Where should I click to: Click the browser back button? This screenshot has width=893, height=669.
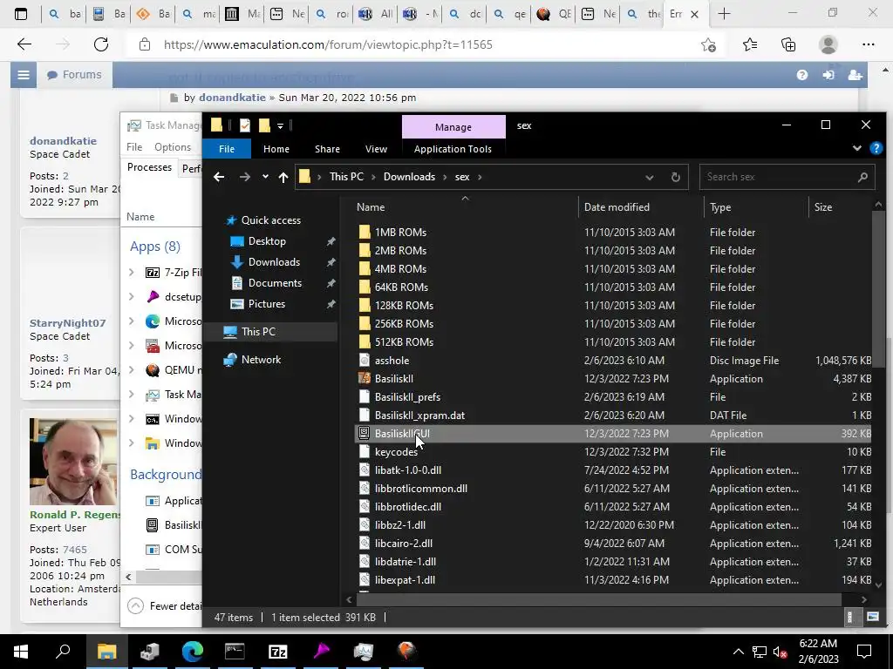(24, 44)
